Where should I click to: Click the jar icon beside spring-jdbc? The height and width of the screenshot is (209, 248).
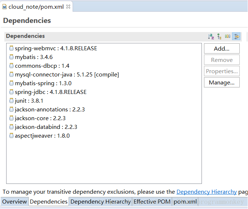point(11,92)
